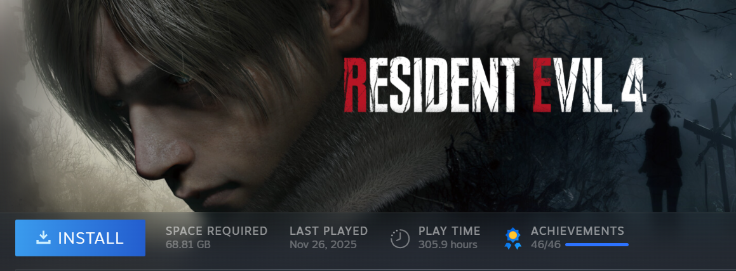Viewport: 736px width, 271px height.
Task: Click the LAST PLAYED label
Action: [x=328, y=230]
